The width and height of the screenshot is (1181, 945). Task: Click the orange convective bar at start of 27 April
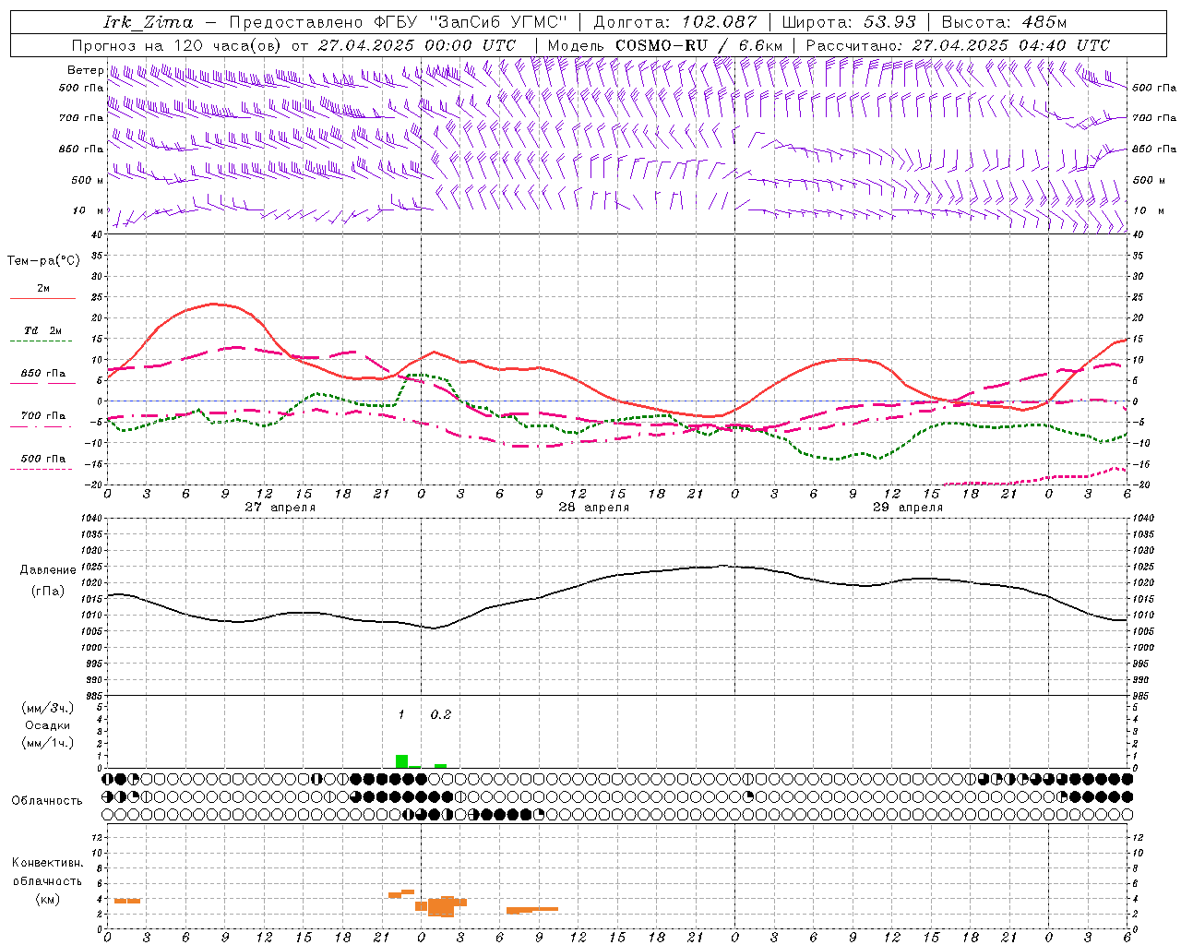pyautogui.click(x=127, y=901)
